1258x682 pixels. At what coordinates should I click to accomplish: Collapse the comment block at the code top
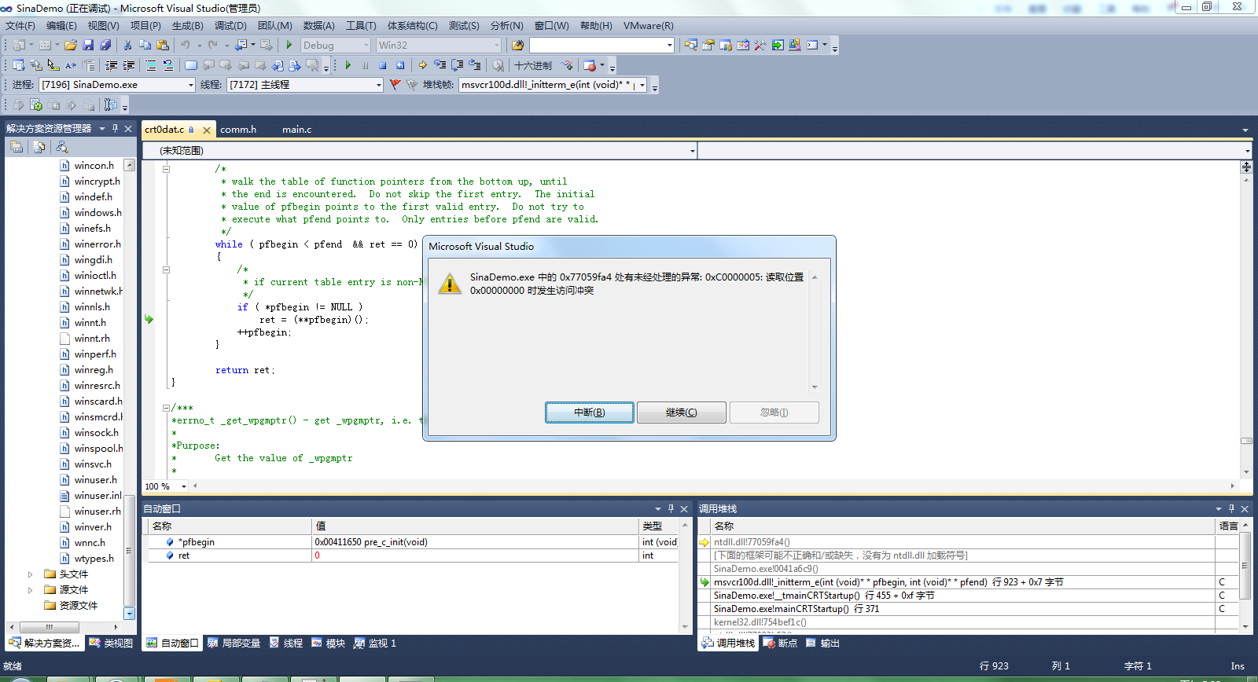[x=167, y=169]
